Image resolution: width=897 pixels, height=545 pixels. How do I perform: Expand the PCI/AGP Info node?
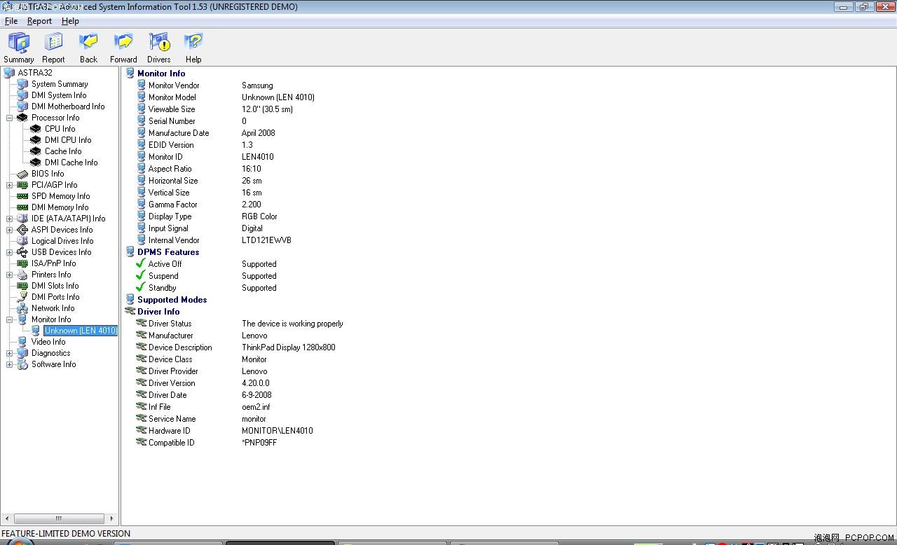click(x=10, y=185)
